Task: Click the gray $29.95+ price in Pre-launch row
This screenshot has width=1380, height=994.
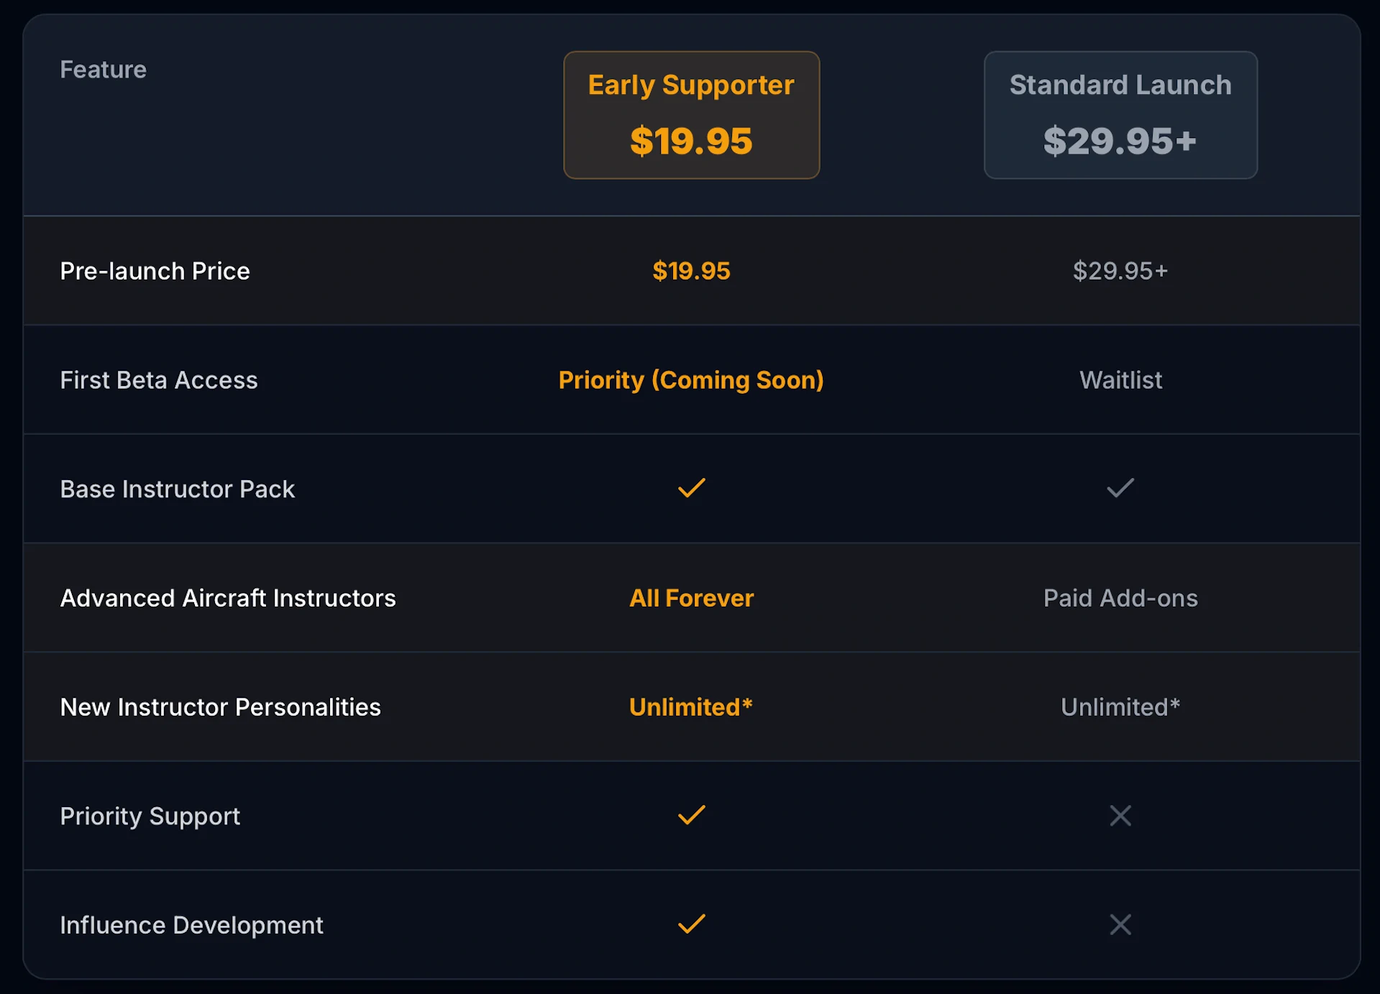Action: click(1120, 271)
